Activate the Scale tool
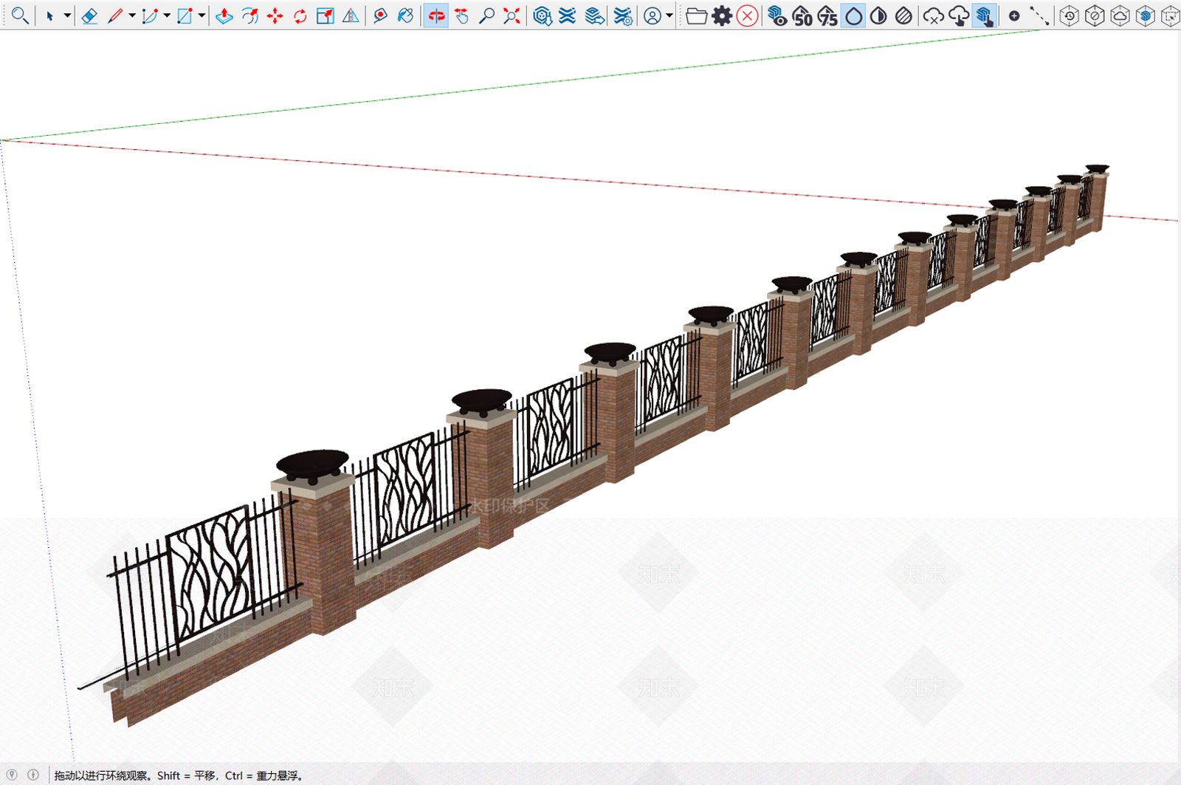Viewport: 1181px width, 785px height. pos(326,16)
